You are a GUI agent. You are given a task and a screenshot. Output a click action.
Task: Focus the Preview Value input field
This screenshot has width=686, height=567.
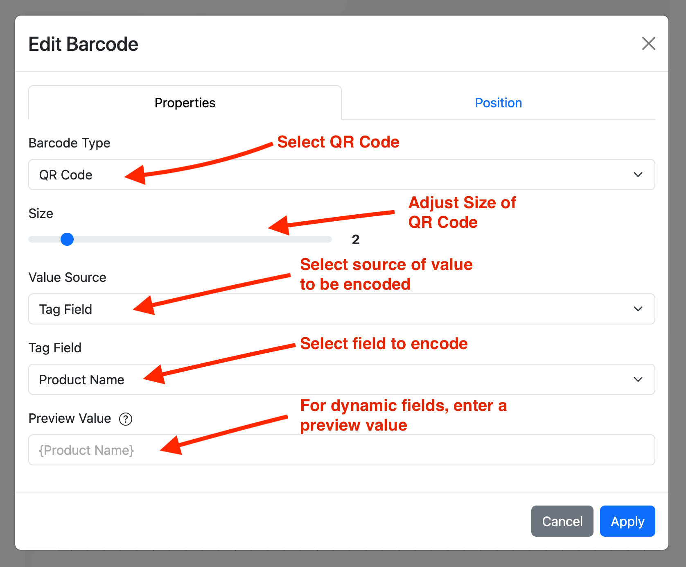342,450
